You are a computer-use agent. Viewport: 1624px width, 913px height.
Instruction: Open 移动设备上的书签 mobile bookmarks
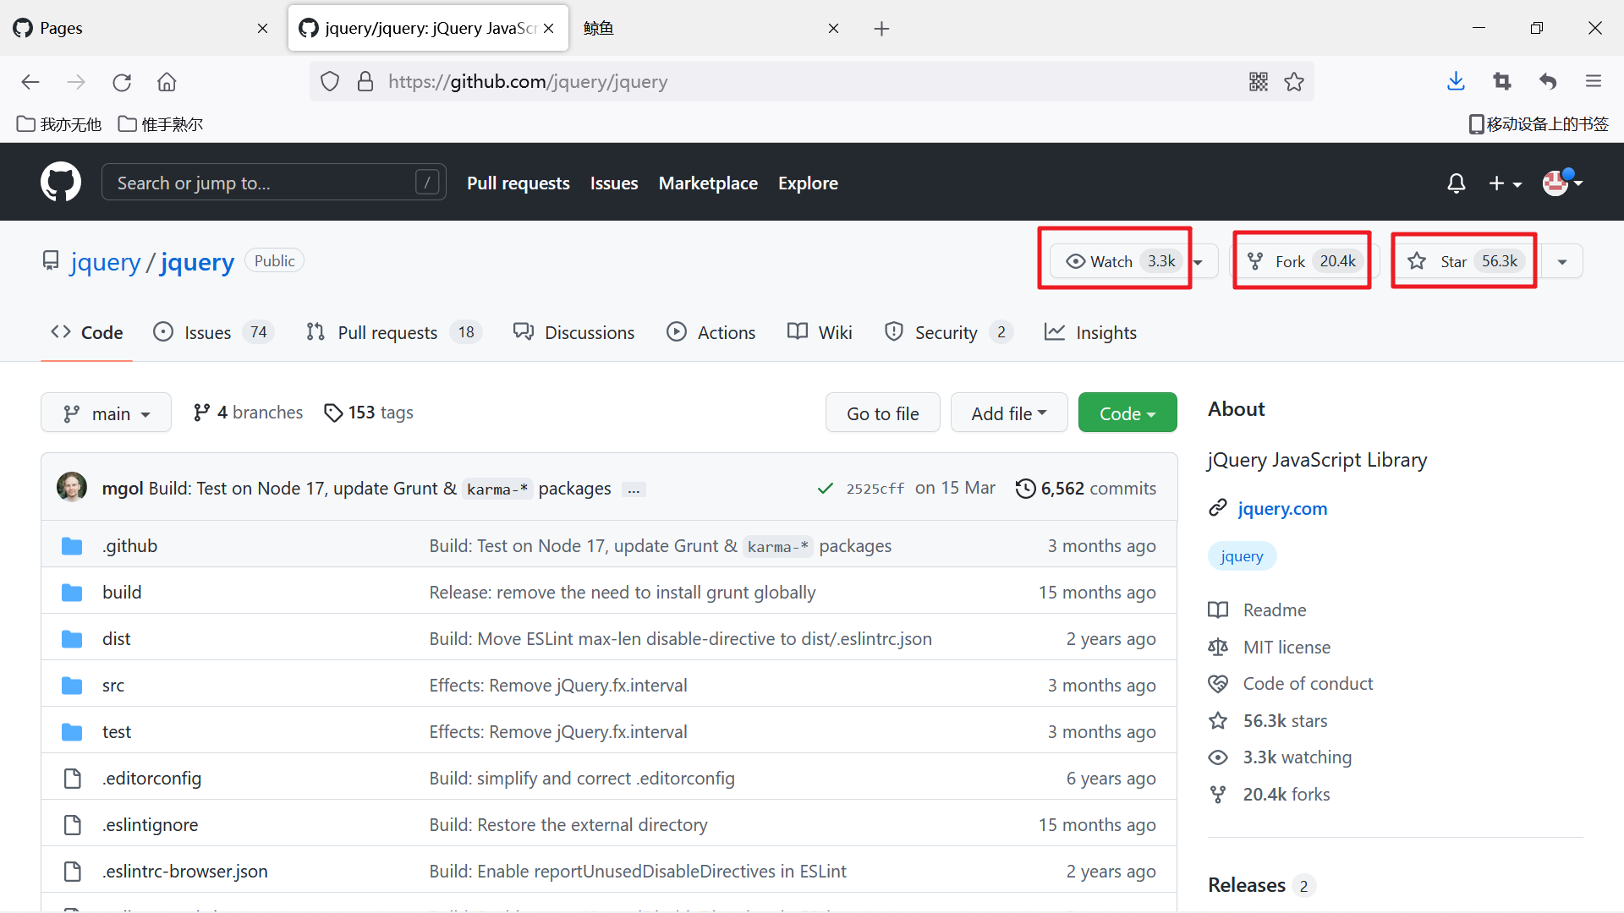pos(1539,124)
